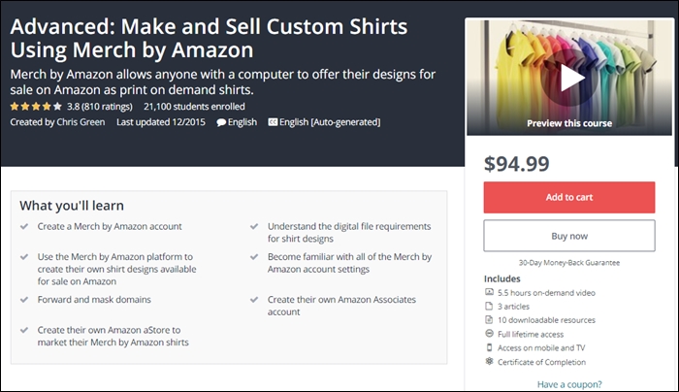Image resolution: width=679 pixels, height=392 pixels.
Task: Click the mobile and TV access icon
Action: [489, 347]
